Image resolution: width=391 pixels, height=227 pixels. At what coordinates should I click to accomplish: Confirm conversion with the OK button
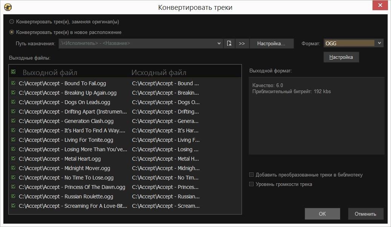coord(322,214)
